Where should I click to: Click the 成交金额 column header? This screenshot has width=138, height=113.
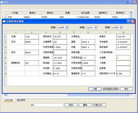pyautogui.click(x=85, y=13)
